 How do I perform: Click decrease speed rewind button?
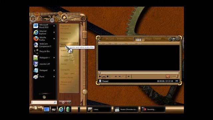pos(116,76)
